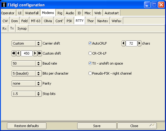Open the Thor modem tab
This screenshot has width=166, height=131.
pyautogui.click(x=90, y=21)
